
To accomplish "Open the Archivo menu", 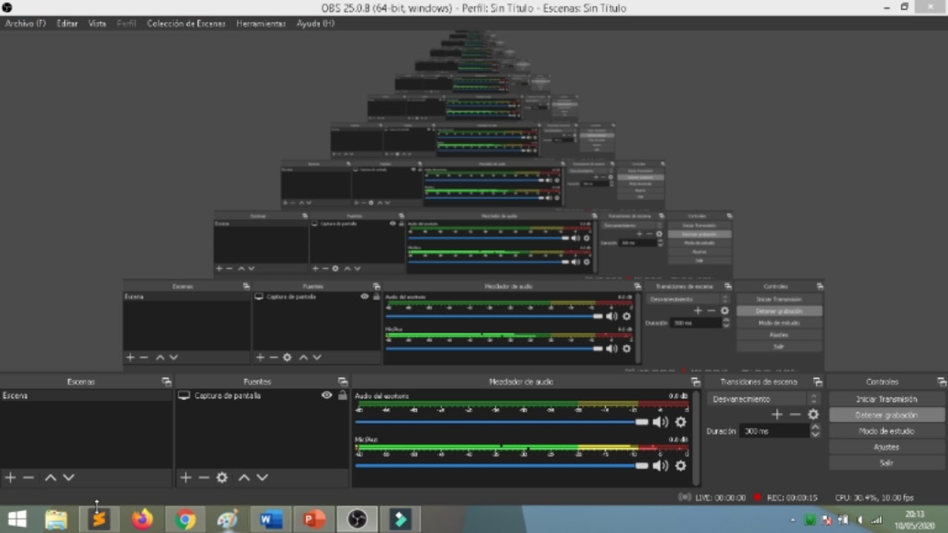I will click(x=25, y=24).
